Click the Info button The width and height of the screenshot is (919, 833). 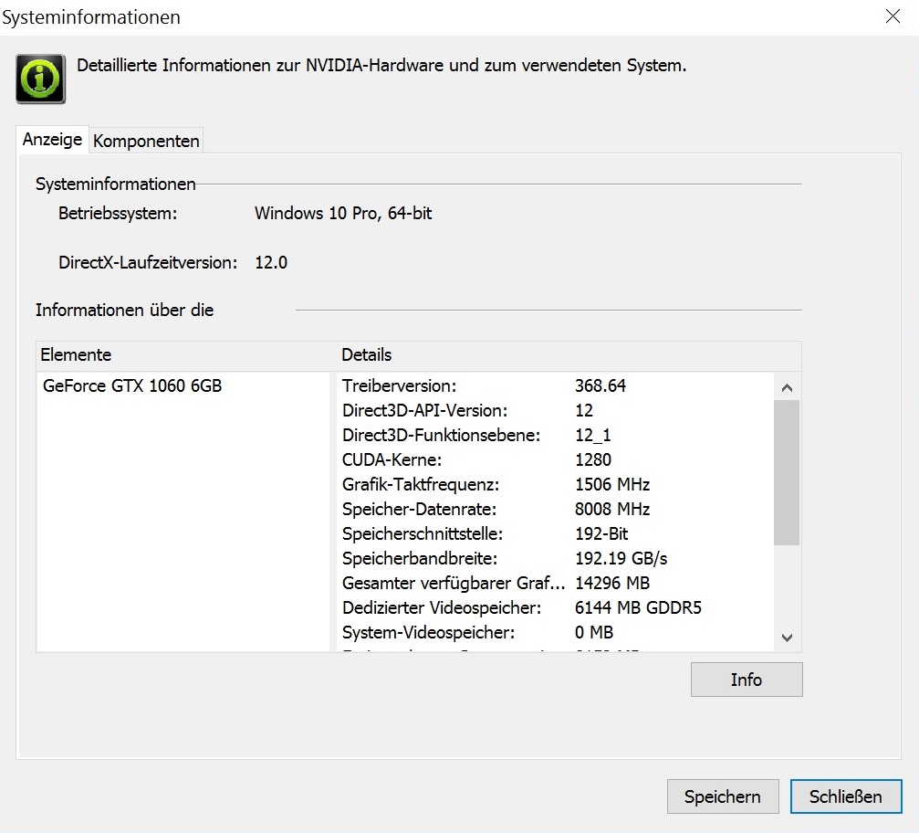[747, 680]
